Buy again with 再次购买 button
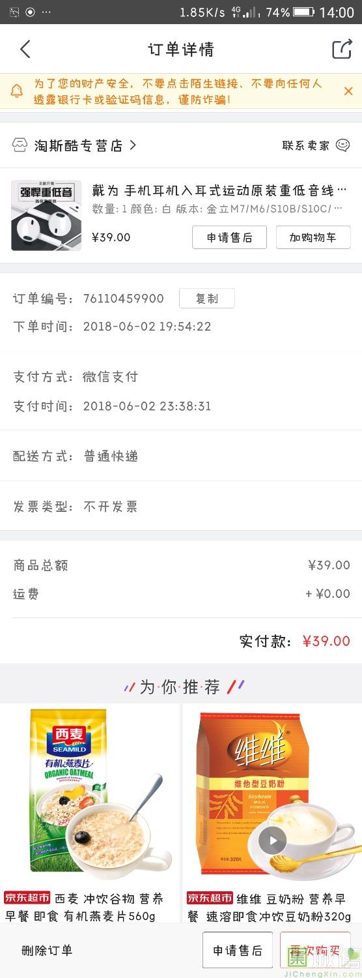 tap(315, 951)
